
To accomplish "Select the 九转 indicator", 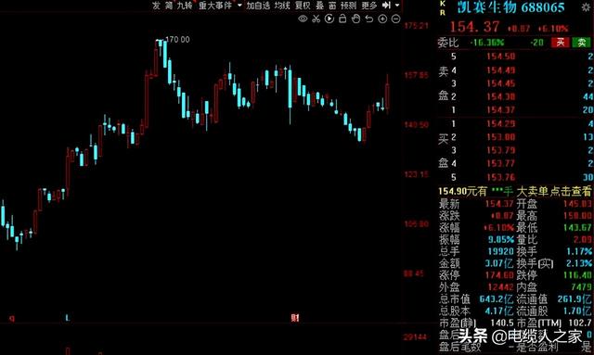I will (185, 6).
